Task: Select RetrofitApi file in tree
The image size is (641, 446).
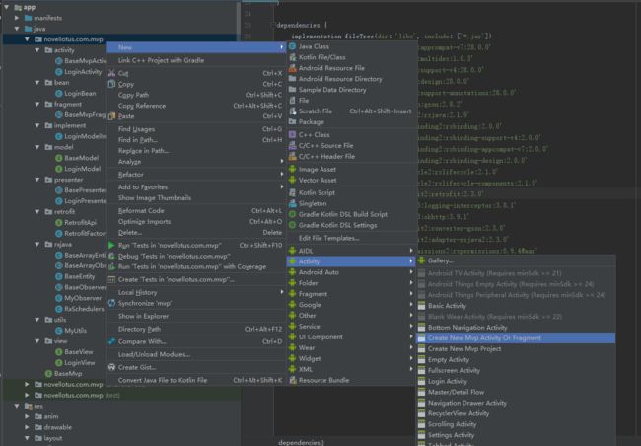Action: click(x=80, y=223)
